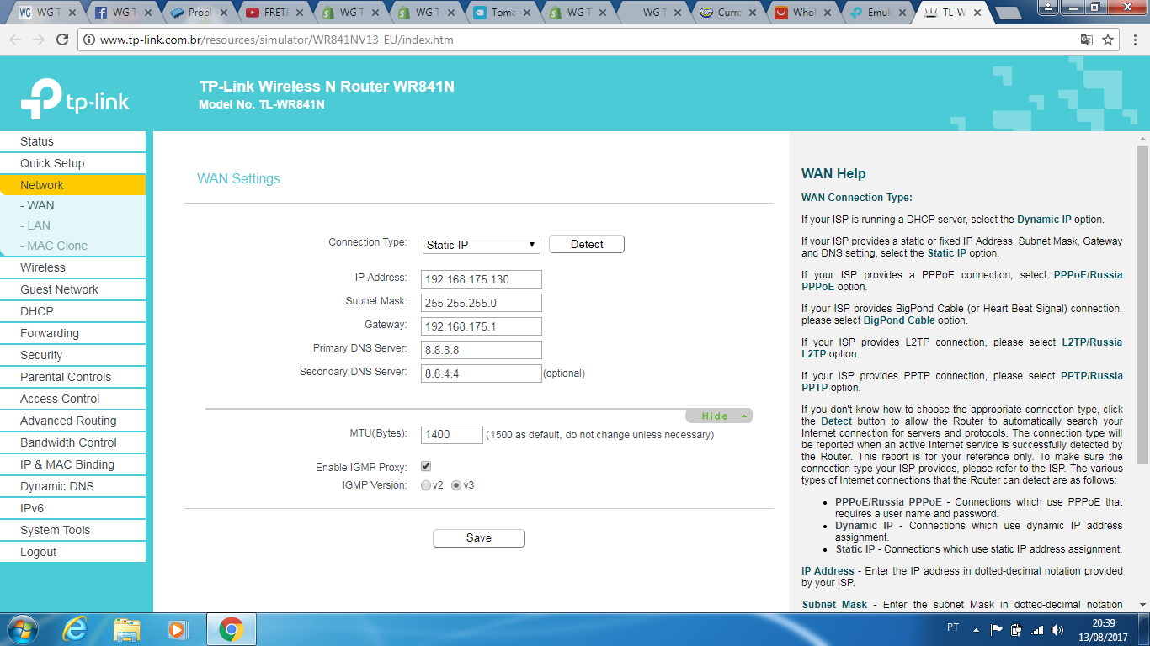Image resolution: width=1150 pixels, height=646 pixels.
Task: Select IGMP Version v2 radio button
Action: [x=426, y=485]
